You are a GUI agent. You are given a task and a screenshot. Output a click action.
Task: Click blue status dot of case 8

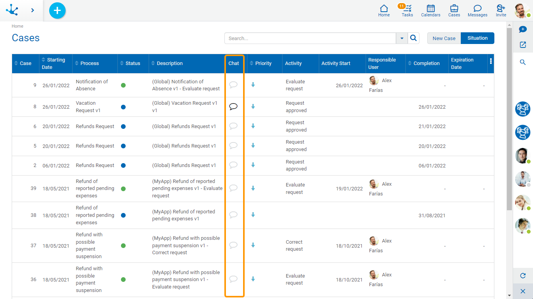point(123,107)
